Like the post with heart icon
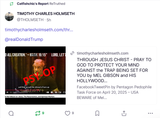The width and height of the screenshot is (160, 118). pyautogui.click(x=67, y=113)
